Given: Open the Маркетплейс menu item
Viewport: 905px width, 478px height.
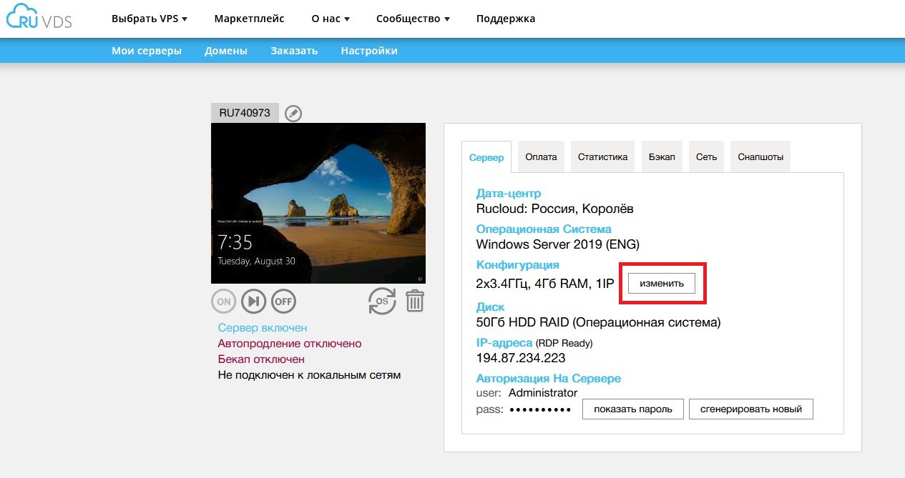Looking at the screenshot, I should (x=249, y=19).
